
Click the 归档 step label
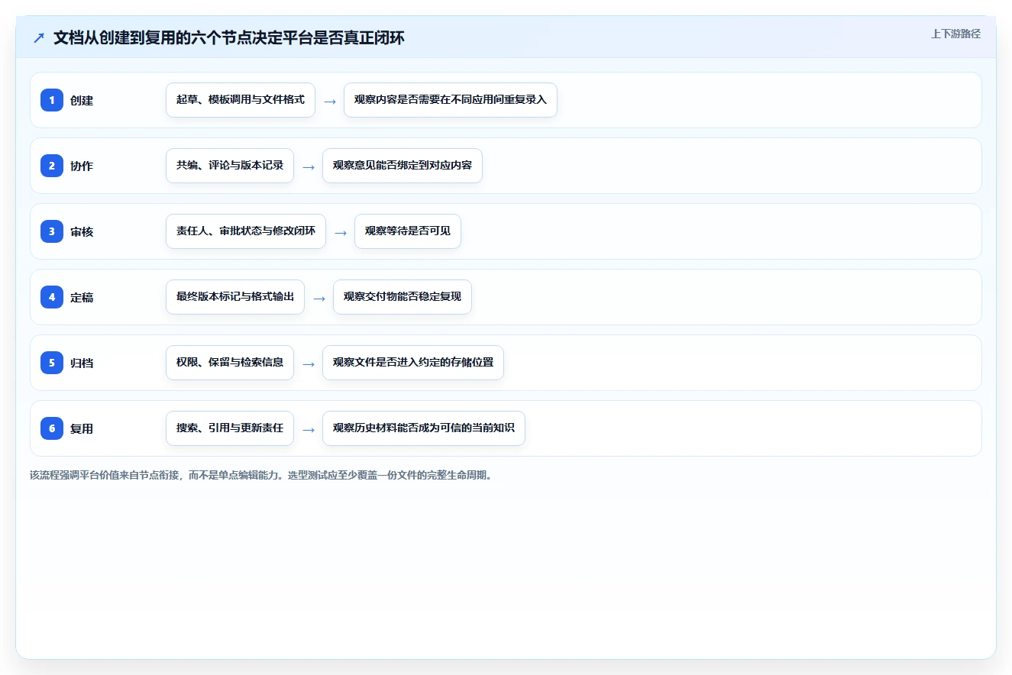click(82, 363)
